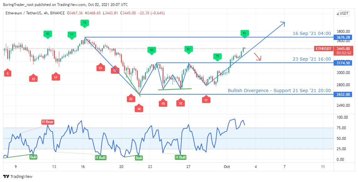Click the 4 label on the date axis
The width and height of the screenshot is (358, 182).
pyautogui.click(x=256, y=167)
